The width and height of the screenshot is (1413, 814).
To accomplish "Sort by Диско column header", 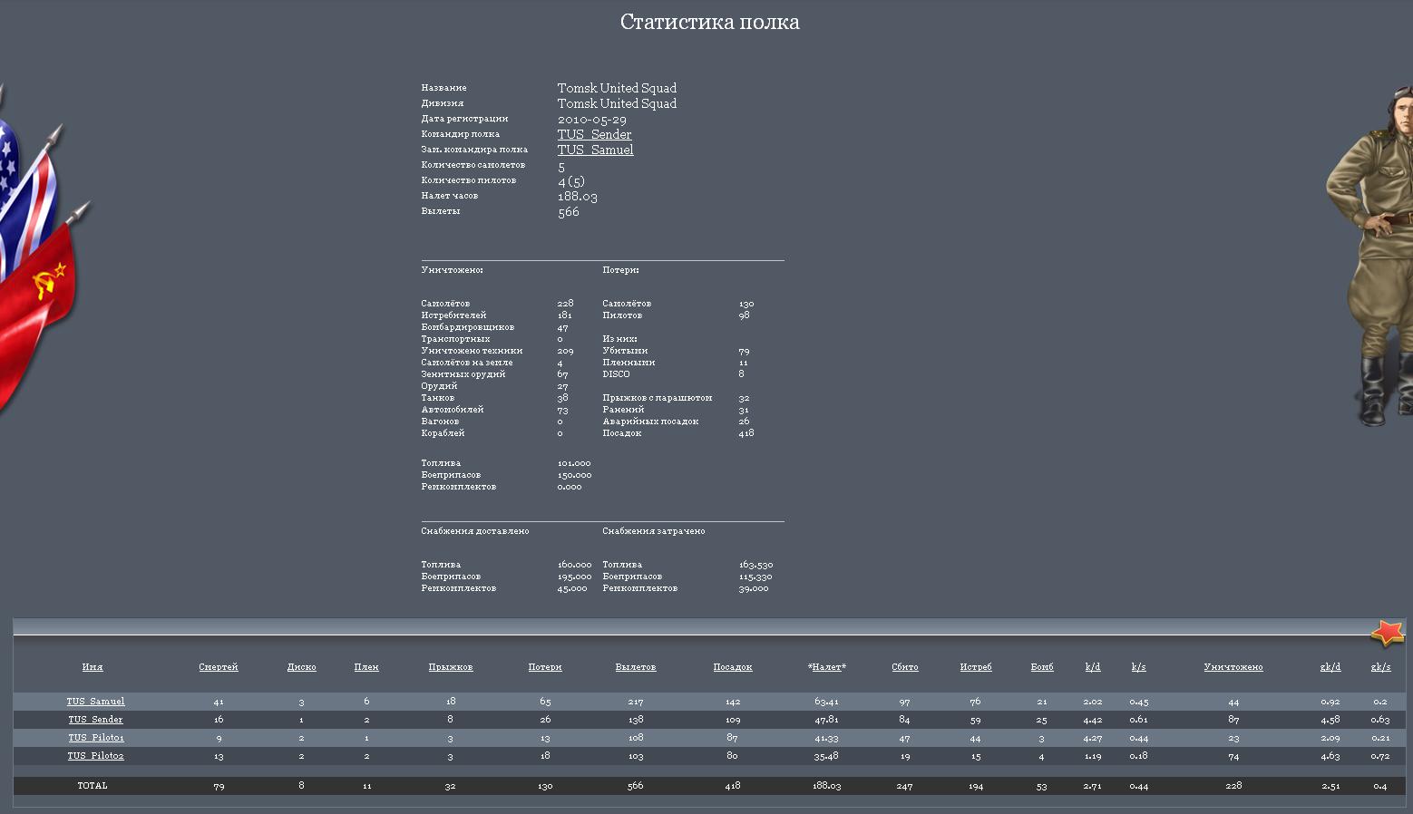I will (301, 667).
